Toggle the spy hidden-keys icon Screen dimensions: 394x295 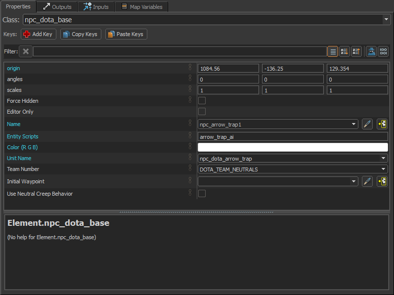(x=371, y=51)
